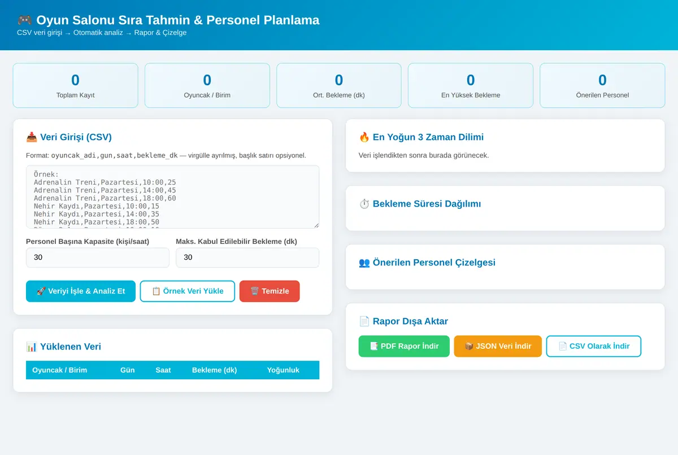Click the game controller icon in header
Viewport: 678px width, 455px height.
click(24, 20)
